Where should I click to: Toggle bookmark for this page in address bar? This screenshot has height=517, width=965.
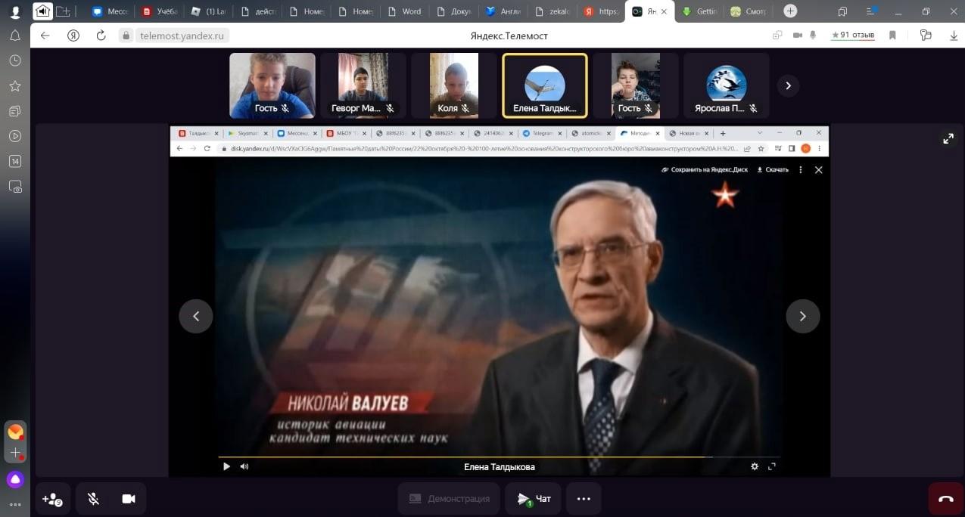point(892,36)
